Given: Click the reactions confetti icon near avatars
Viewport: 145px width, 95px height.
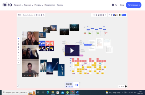Looking at the screenshot, I should point(112,15).
